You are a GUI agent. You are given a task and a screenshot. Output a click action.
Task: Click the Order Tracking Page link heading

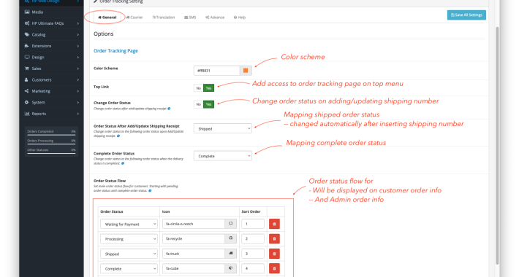pyautogui.click(x=115, y=50)
